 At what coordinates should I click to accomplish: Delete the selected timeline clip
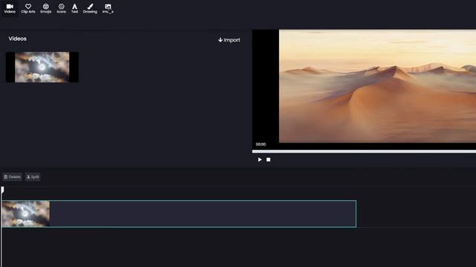(12, 177)
